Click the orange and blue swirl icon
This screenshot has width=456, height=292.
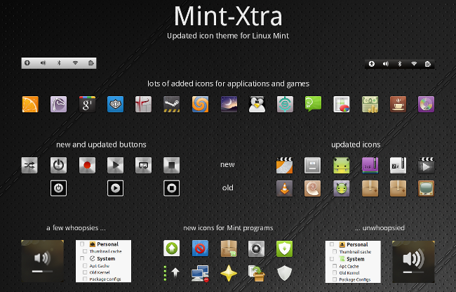point(200,104)
